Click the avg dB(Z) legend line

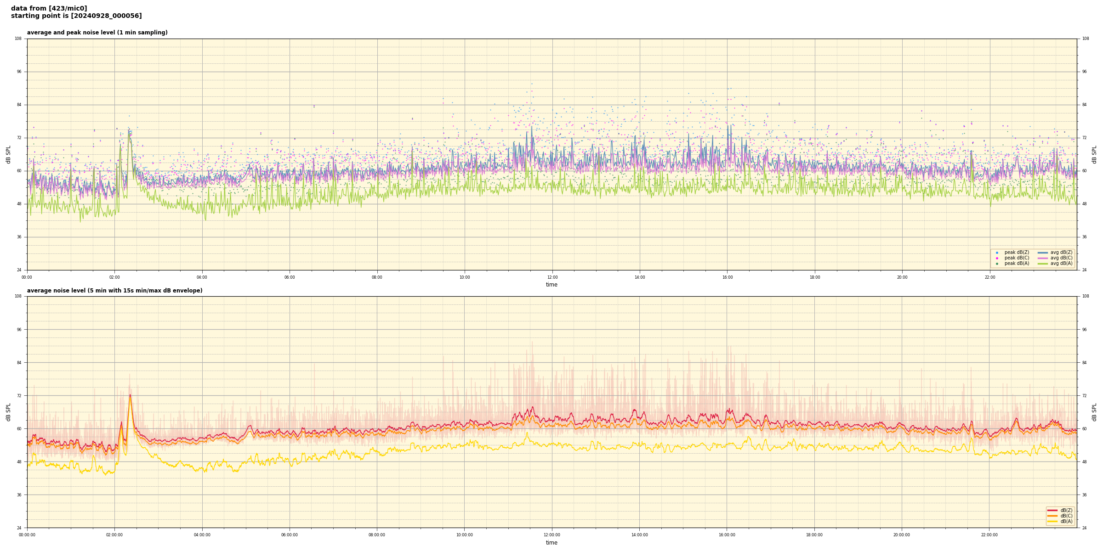1043,253
